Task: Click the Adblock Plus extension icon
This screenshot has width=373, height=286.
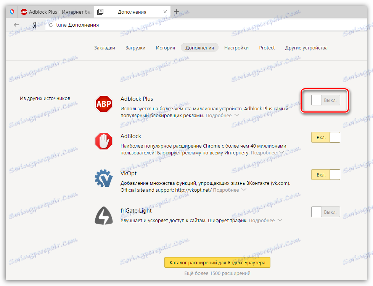Action: (103, 103)
